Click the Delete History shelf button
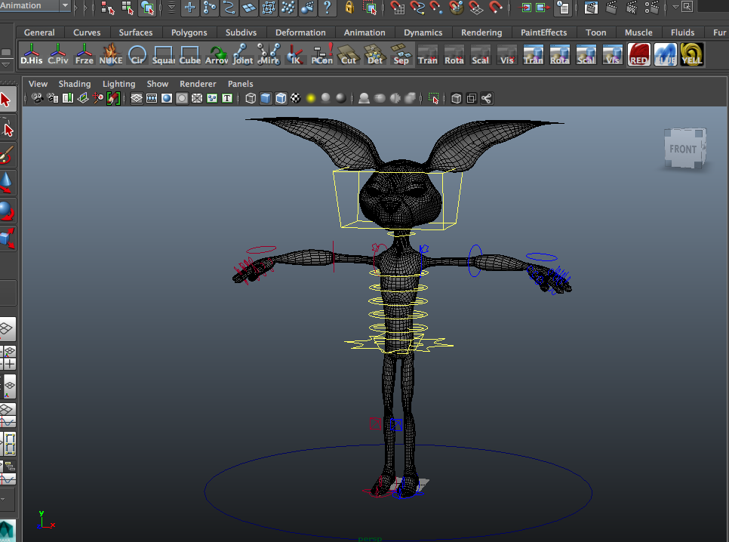Screen dimensions: 729x542 click(x=32, y=54)
